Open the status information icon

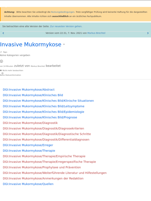coord(2,73)
